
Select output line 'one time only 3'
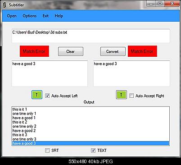click(90, 139)
